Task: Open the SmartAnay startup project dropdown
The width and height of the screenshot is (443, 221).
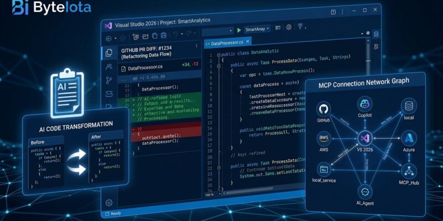Action: (x=257, y=29)
